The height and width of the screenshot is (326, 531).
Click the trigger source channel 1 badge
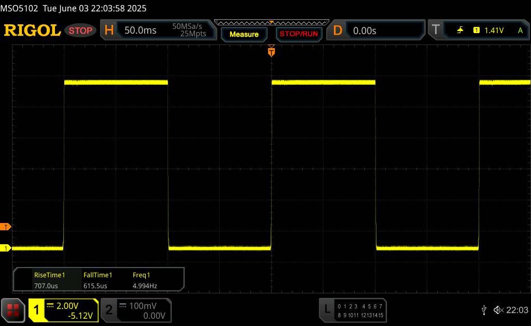coord(476,31)
